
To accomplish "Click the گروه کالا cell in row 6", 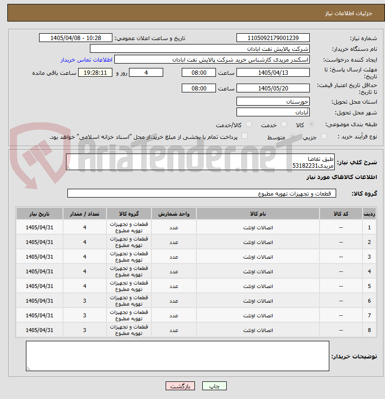I will click(x=128, y=301).
